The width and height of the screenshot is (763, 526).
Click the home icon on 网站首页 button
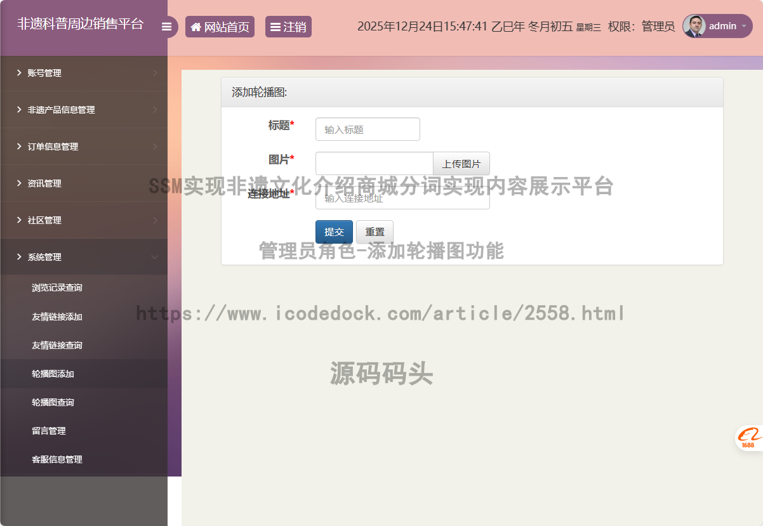(197, 26)
